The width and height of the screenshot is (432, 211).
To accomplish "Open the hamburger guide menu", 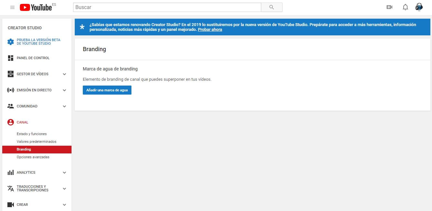I will (x=12, y=7).
